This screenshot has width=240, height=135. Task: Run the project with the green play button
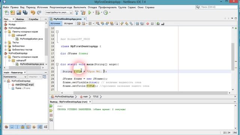[90, 12]
